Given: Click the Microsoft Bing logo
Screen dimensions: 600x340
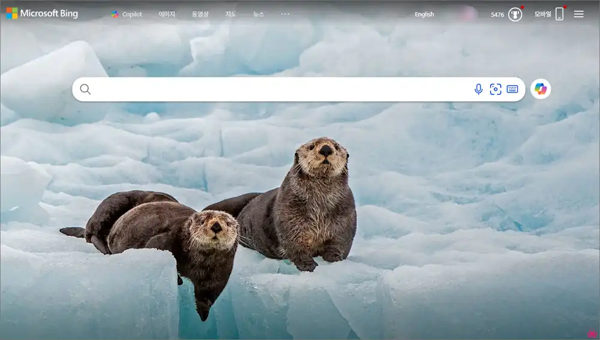Looking at the screenshot, I should tap(42, 13).
